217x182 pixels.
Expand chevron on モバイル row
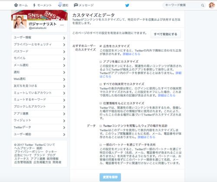(64, 59)
